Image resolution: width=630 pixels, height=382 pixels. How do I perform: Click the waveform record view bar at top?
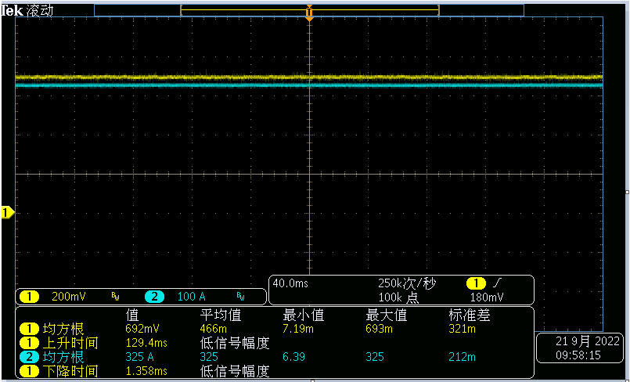pos(309,10)
